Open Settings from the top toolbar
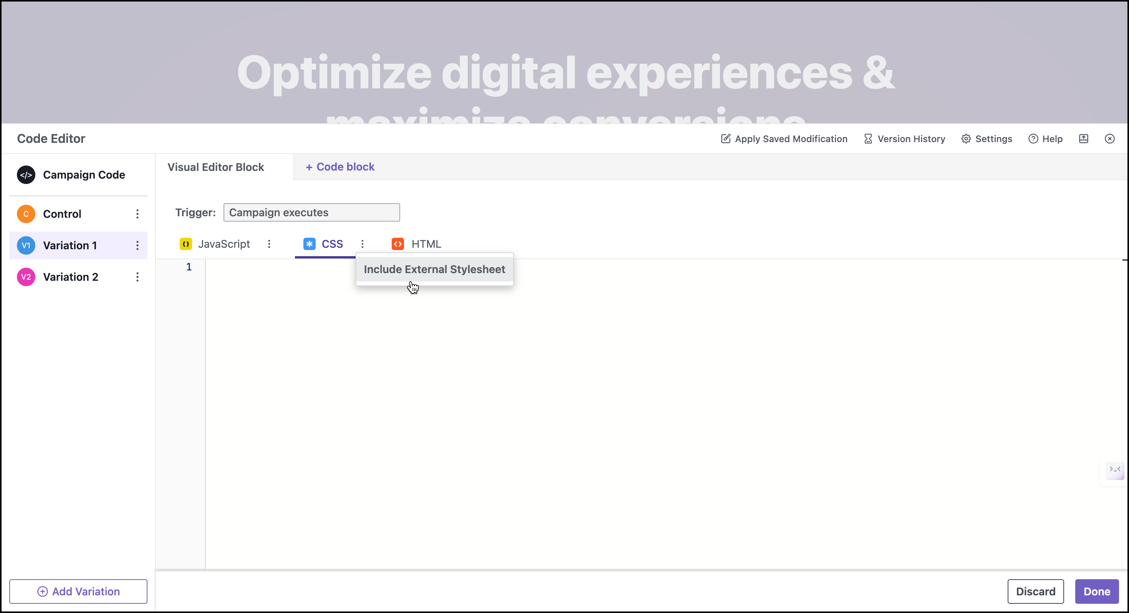This screenshot has width=1129, height=613. pyautogui.click(x=986, y=139)
